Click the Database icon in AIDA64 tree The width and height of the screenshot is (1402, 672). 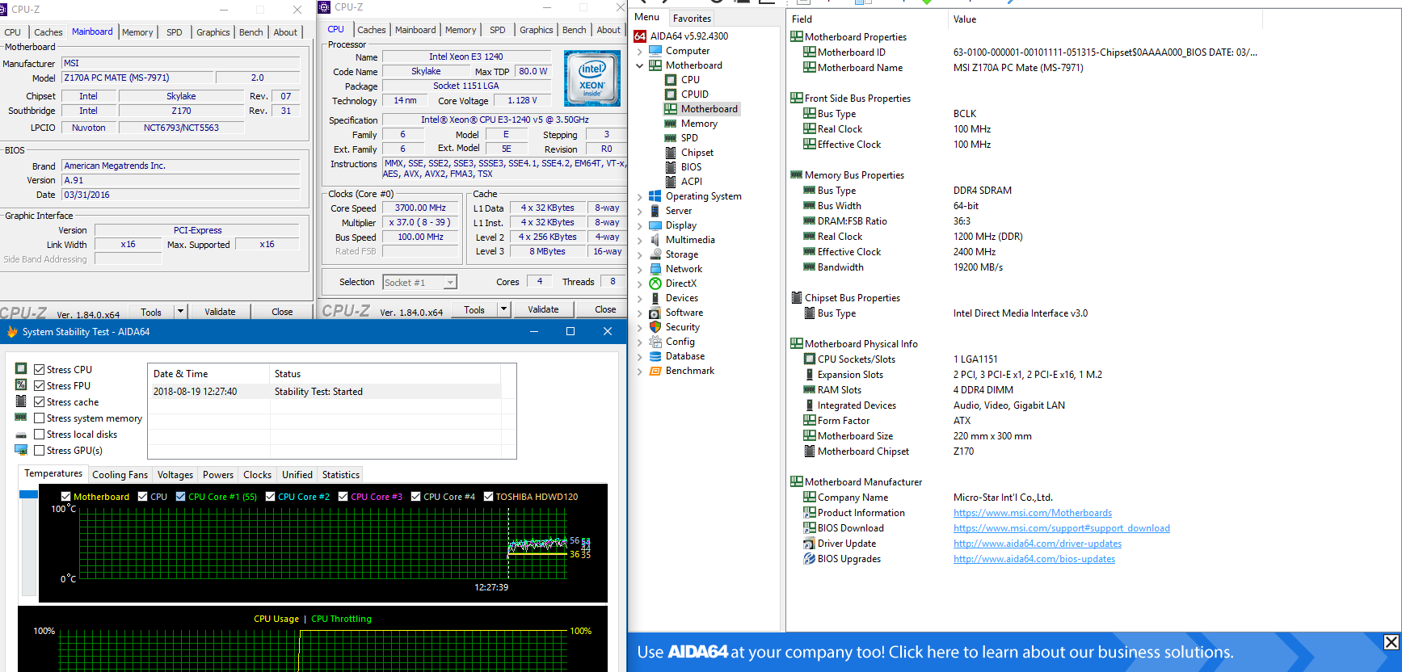click(x=655, y=356)
